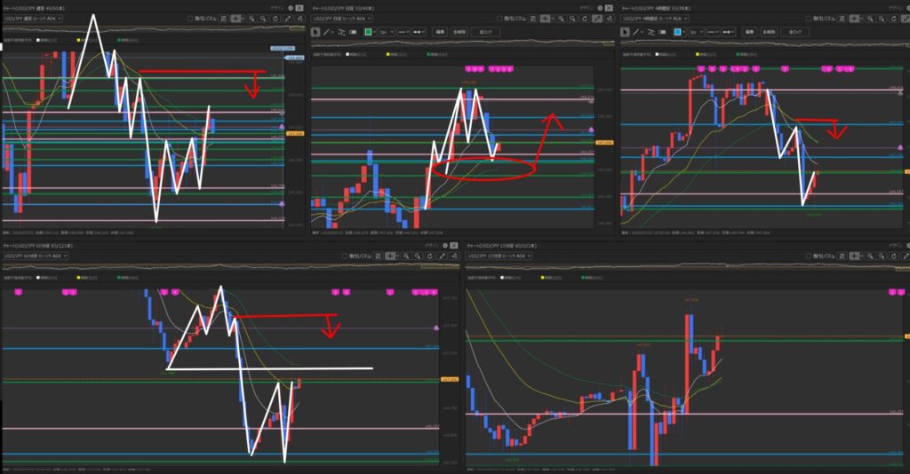This screenshot has height=474, width=910.
Task: Select trend line tool in 4-hour chart draw bar
Action: [636, 32]
